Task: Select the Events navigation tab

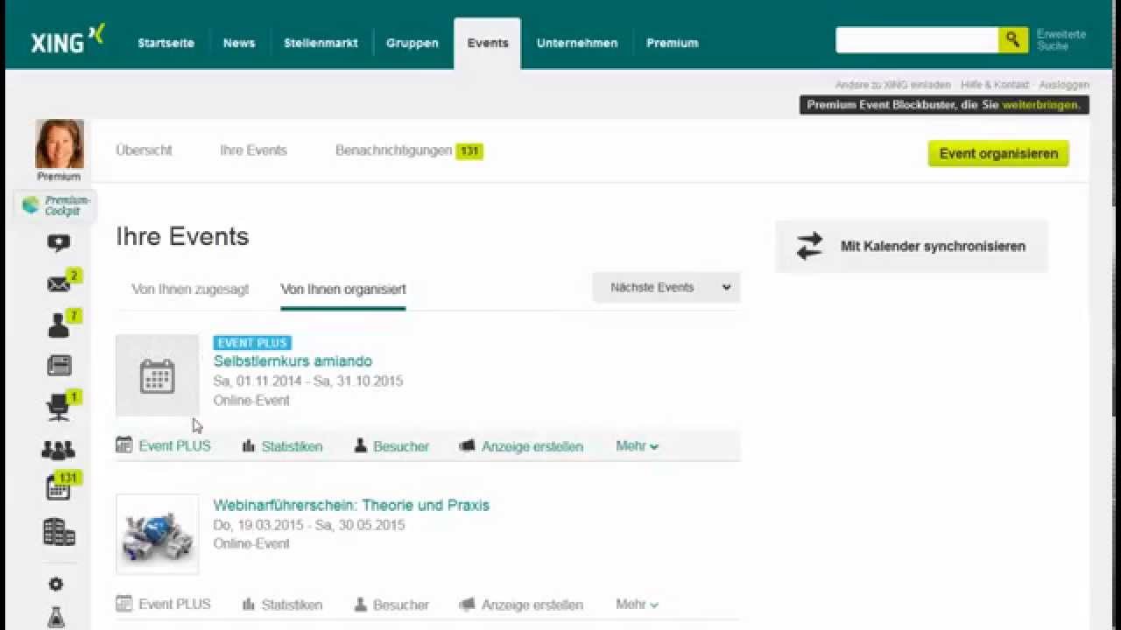Action: click(488, 43)
